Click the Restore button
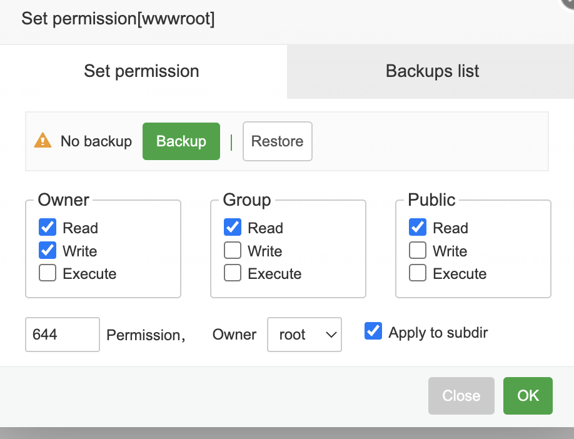Image resolution: width=574 pixels, height=439 pixels. 277,141
